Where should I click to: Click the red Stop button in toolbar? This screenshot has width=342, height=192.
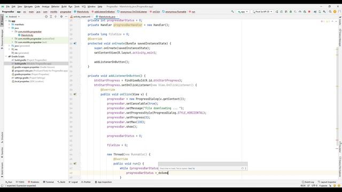(309, 12)
